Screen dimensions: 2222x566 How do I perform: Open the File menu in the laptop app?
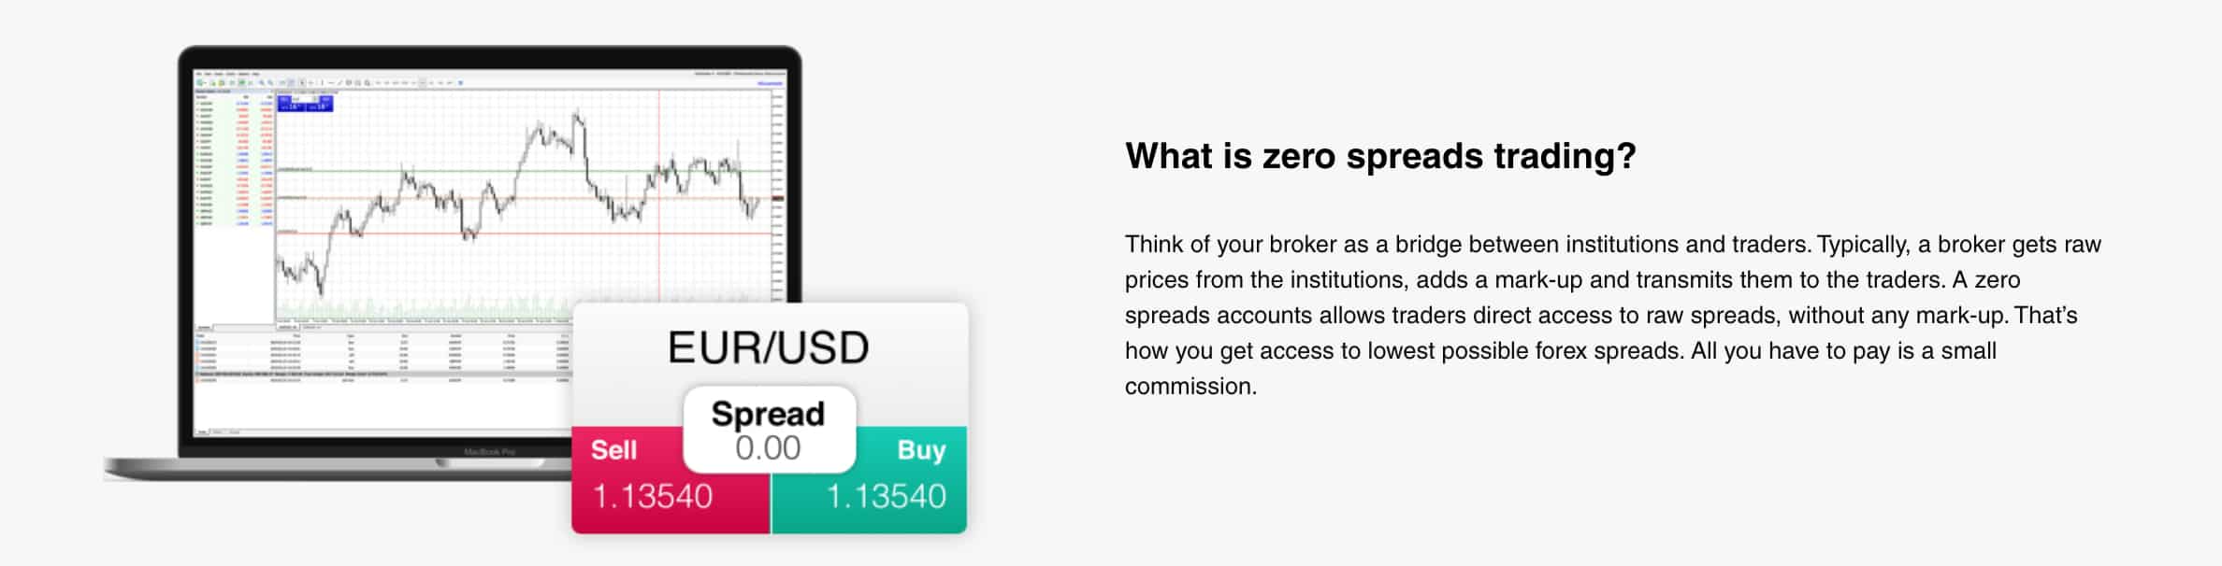(198, 74)
